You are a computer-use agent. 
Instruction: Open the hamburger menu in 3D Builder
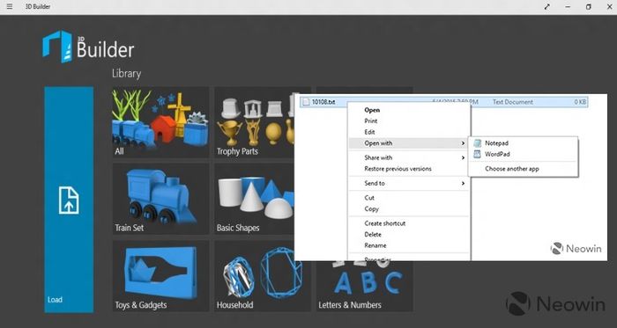click(x=10, y=7)
